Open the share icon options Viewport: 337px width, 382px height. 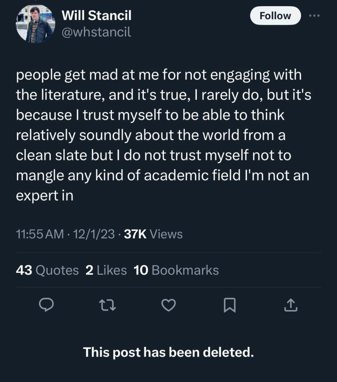pos(290,305)
